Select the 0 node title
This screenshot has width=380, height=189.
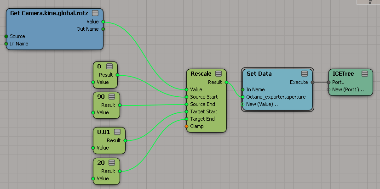click(x=99, y=66)
